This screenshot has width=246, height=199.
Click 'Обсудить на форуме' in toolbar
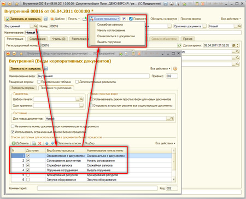point(163,19)
